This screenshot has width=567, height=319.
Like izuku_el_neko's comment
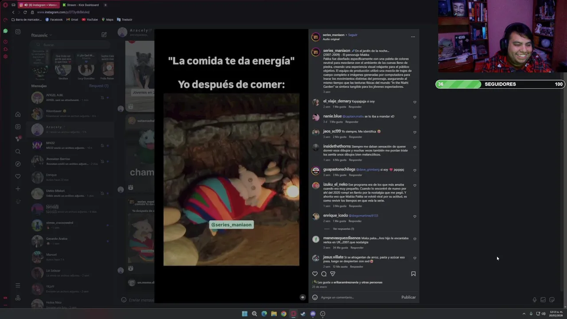click(x=415, y=185)
